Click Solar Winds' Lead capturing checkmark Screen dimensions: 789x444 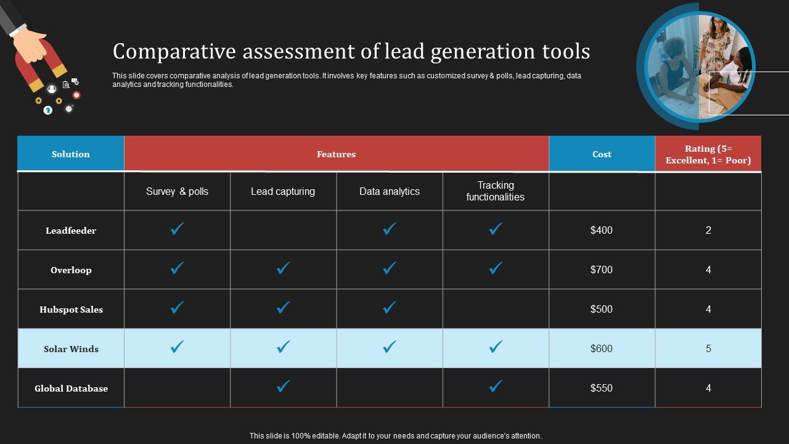pyautogui.click(x=283, y=347)
